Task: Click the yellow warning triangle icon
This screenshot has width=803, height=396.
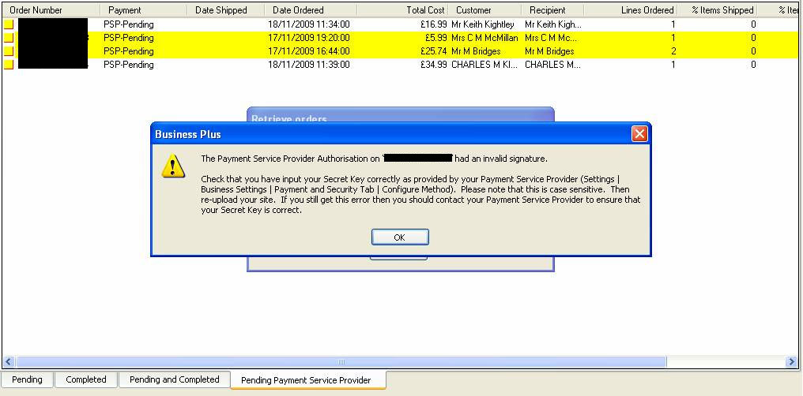Action: pos(173,166)
